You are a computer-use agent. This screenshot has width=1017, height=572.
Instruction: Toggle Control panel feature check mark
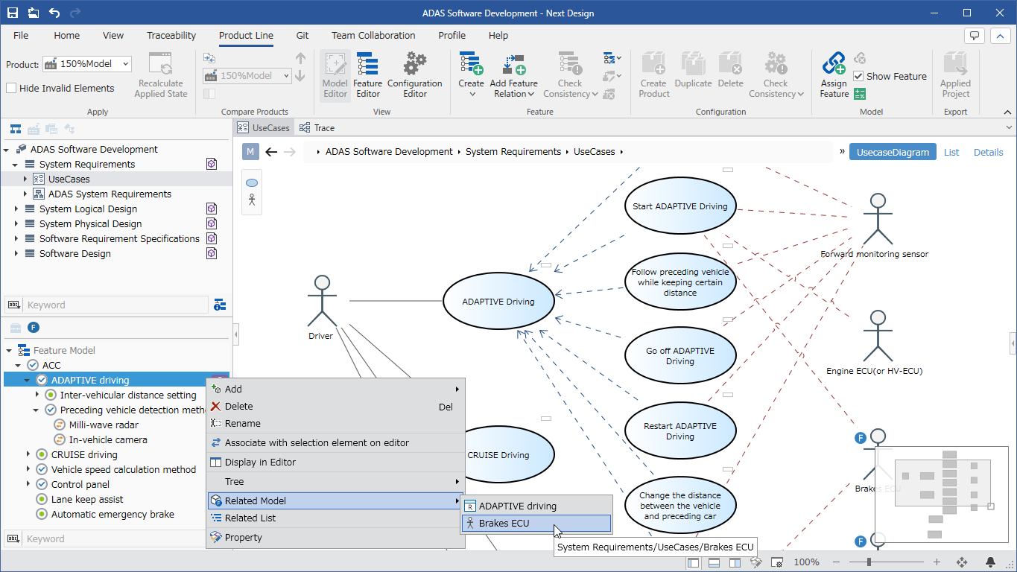42,484
